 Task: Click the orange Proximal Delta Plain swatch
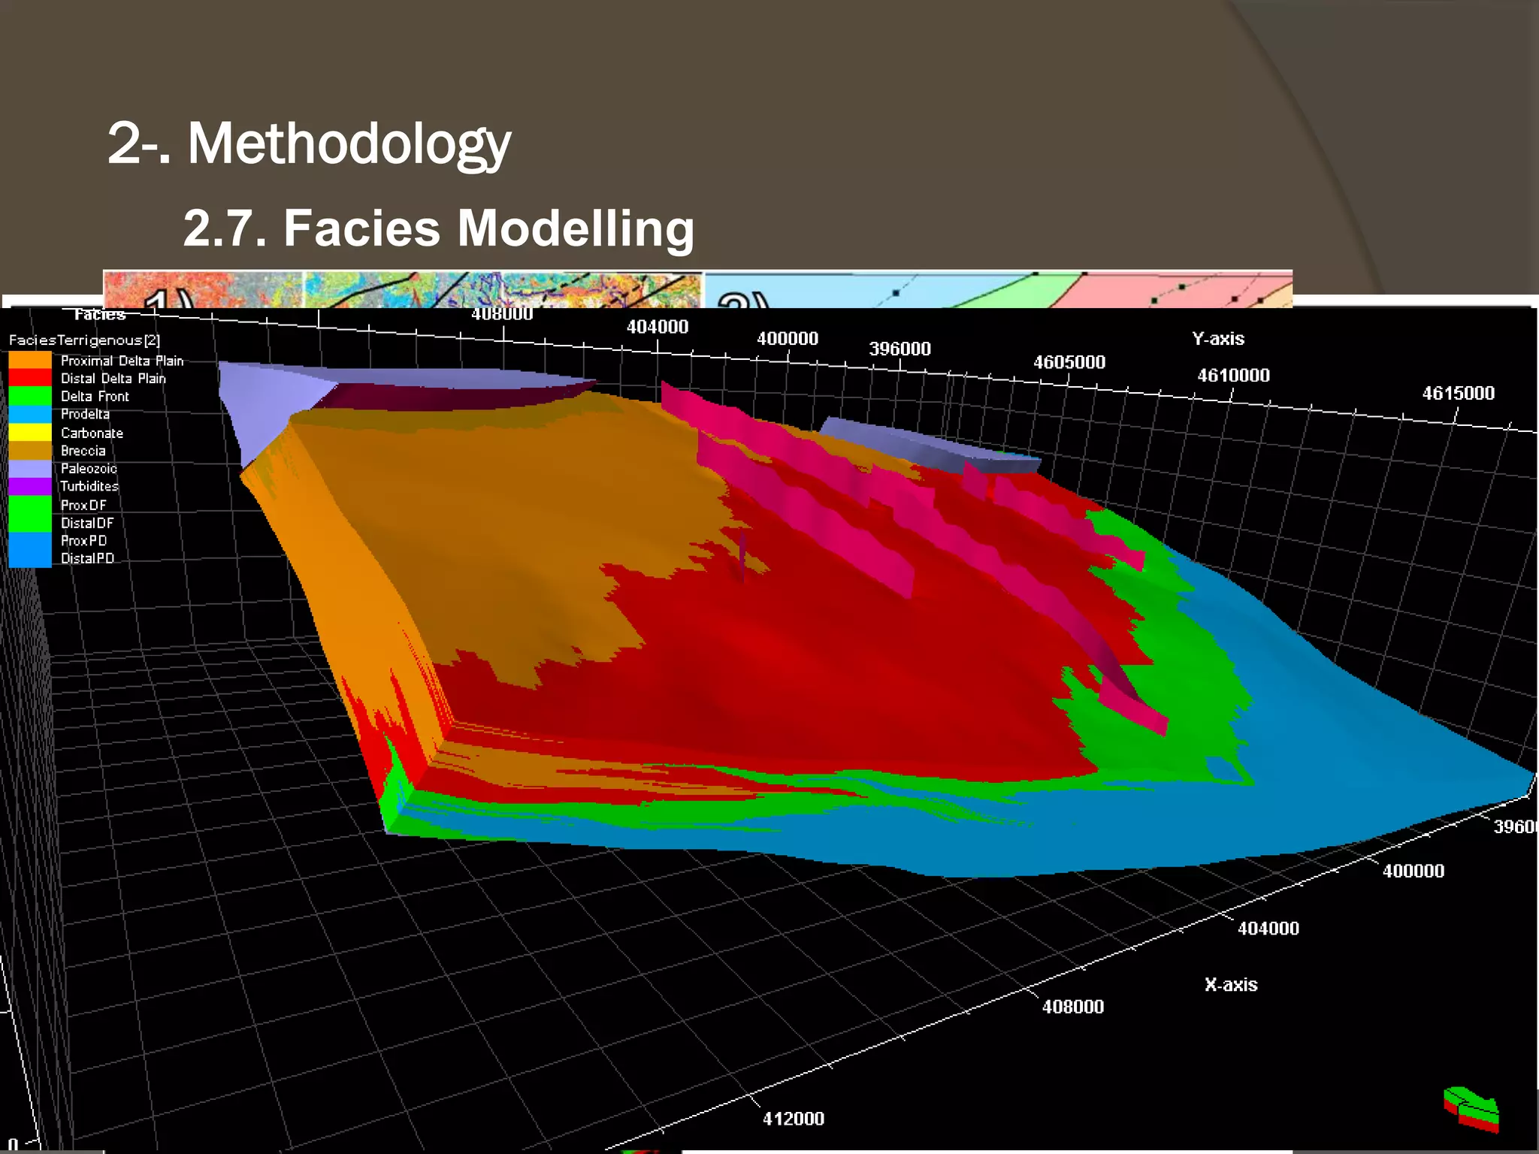click(x=30, y=361)
